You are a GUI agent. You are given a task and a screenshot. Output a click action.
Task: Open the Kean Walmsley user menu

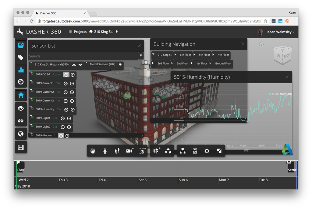point(281,32)
